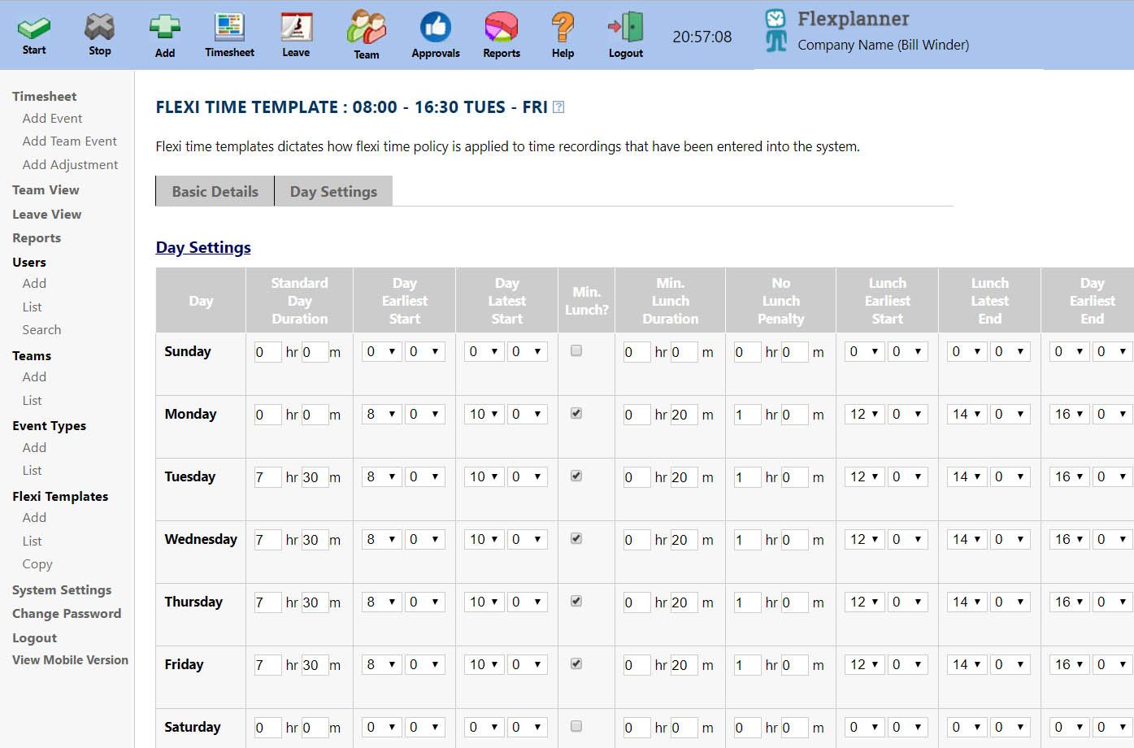Enable Min. Lunch checkbox for Saturday

[576, 727]
